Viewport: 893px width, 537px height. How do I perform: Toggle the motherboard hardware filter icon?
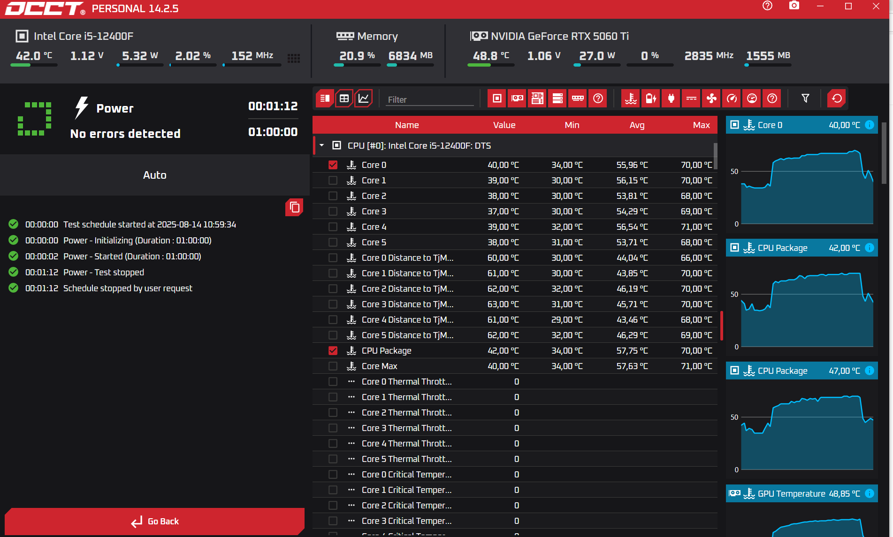click(x=537, y=98)
